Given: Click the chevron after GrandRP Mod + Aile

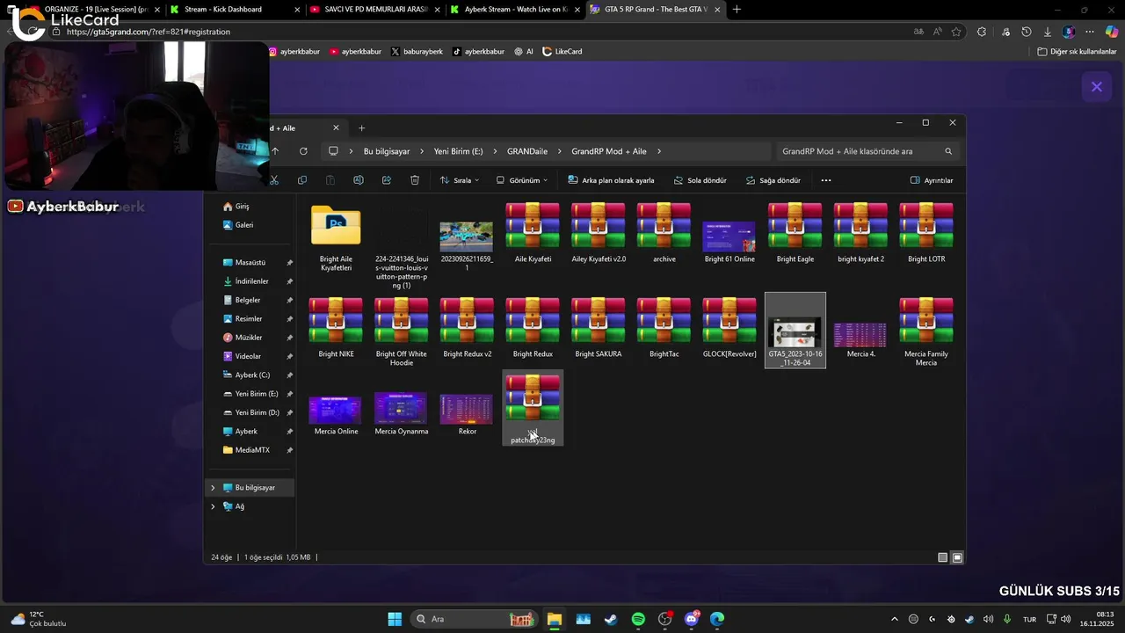Looking at the screenshot, I should tap(658, 151).
